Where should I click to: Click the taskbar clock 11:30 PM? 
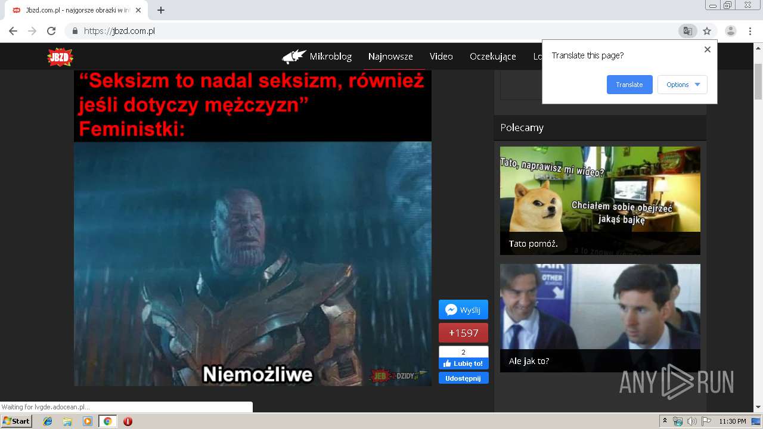[x=733, y=421]
